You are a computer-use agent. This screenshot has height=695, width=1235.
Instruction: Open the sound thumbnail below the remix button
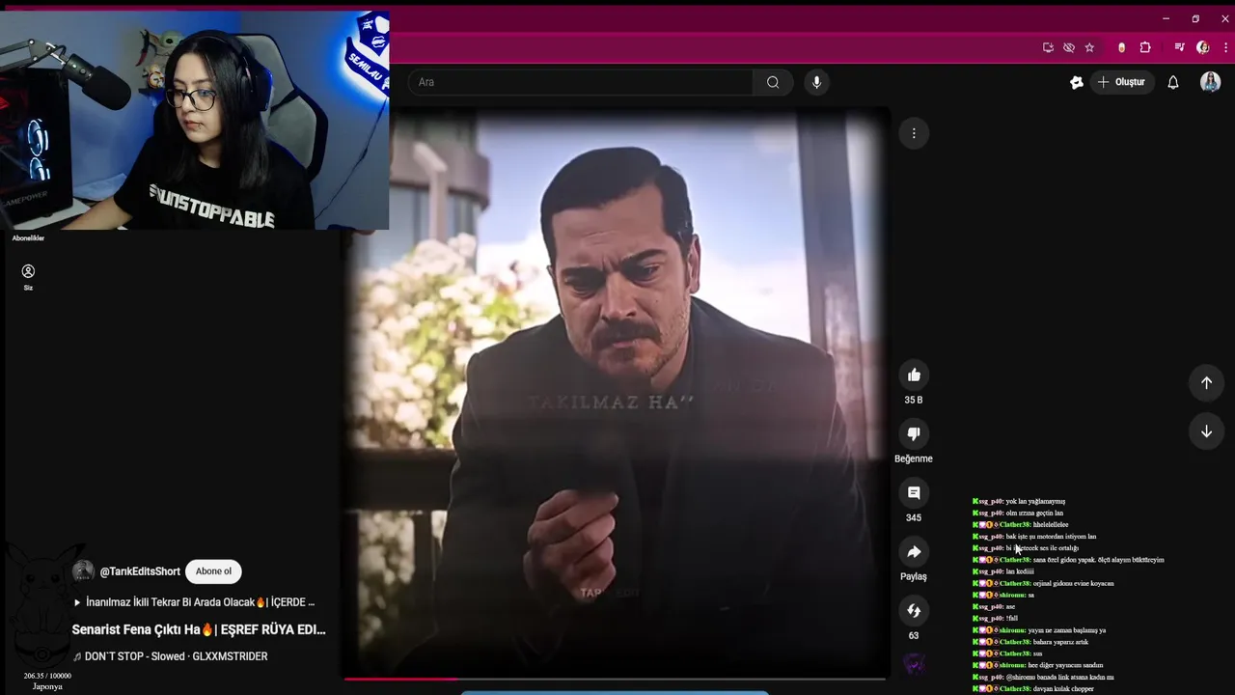tap(914, 663)
